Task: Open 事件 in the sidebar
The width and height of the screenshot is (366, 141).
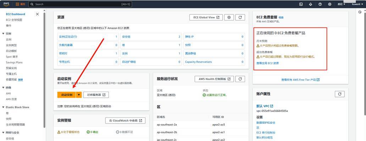Action: click(9, 25)
